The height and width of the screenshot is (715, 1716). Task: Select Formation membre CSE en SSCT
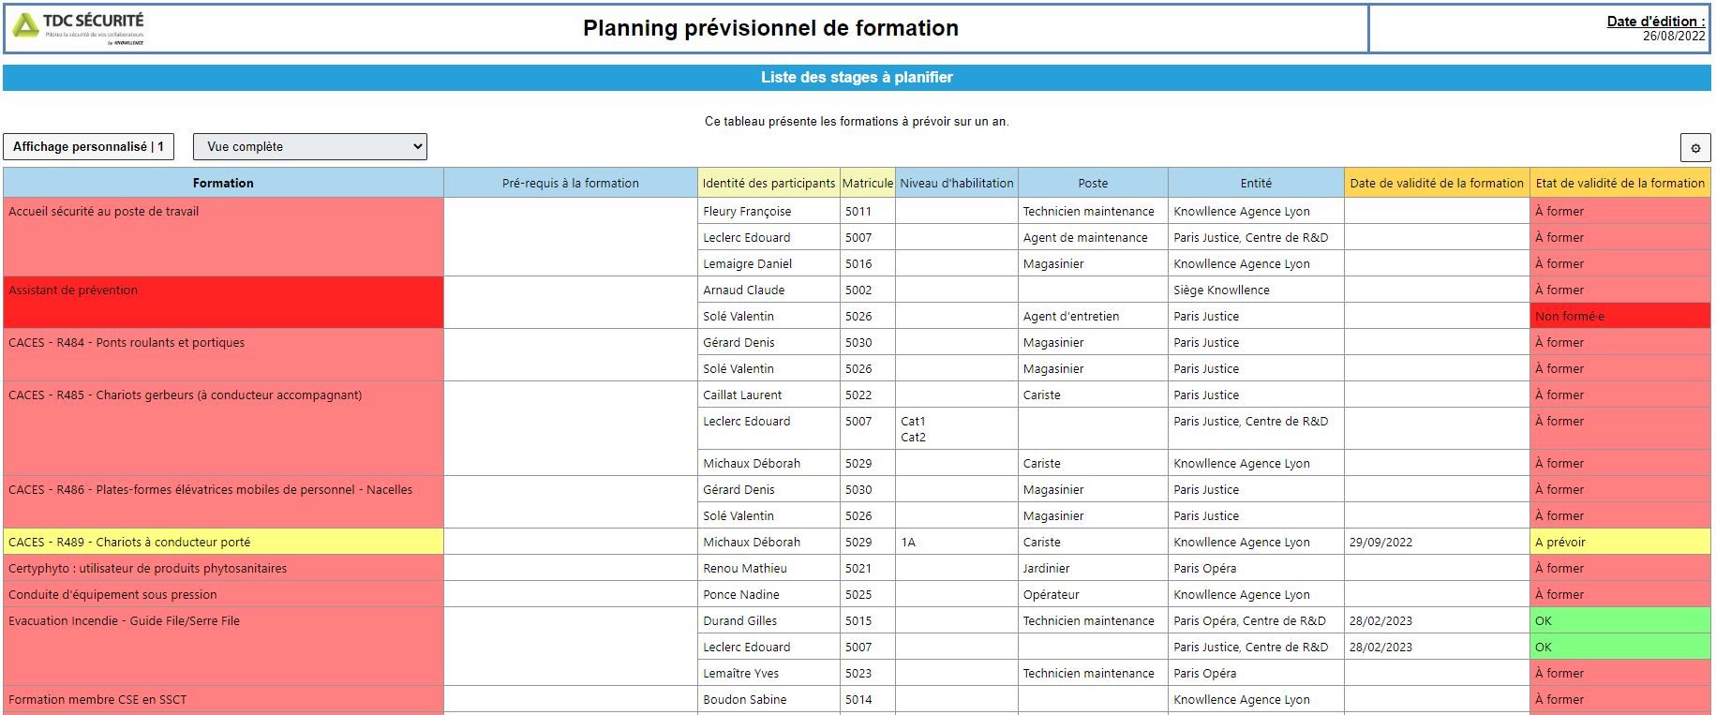pos(223,700)
